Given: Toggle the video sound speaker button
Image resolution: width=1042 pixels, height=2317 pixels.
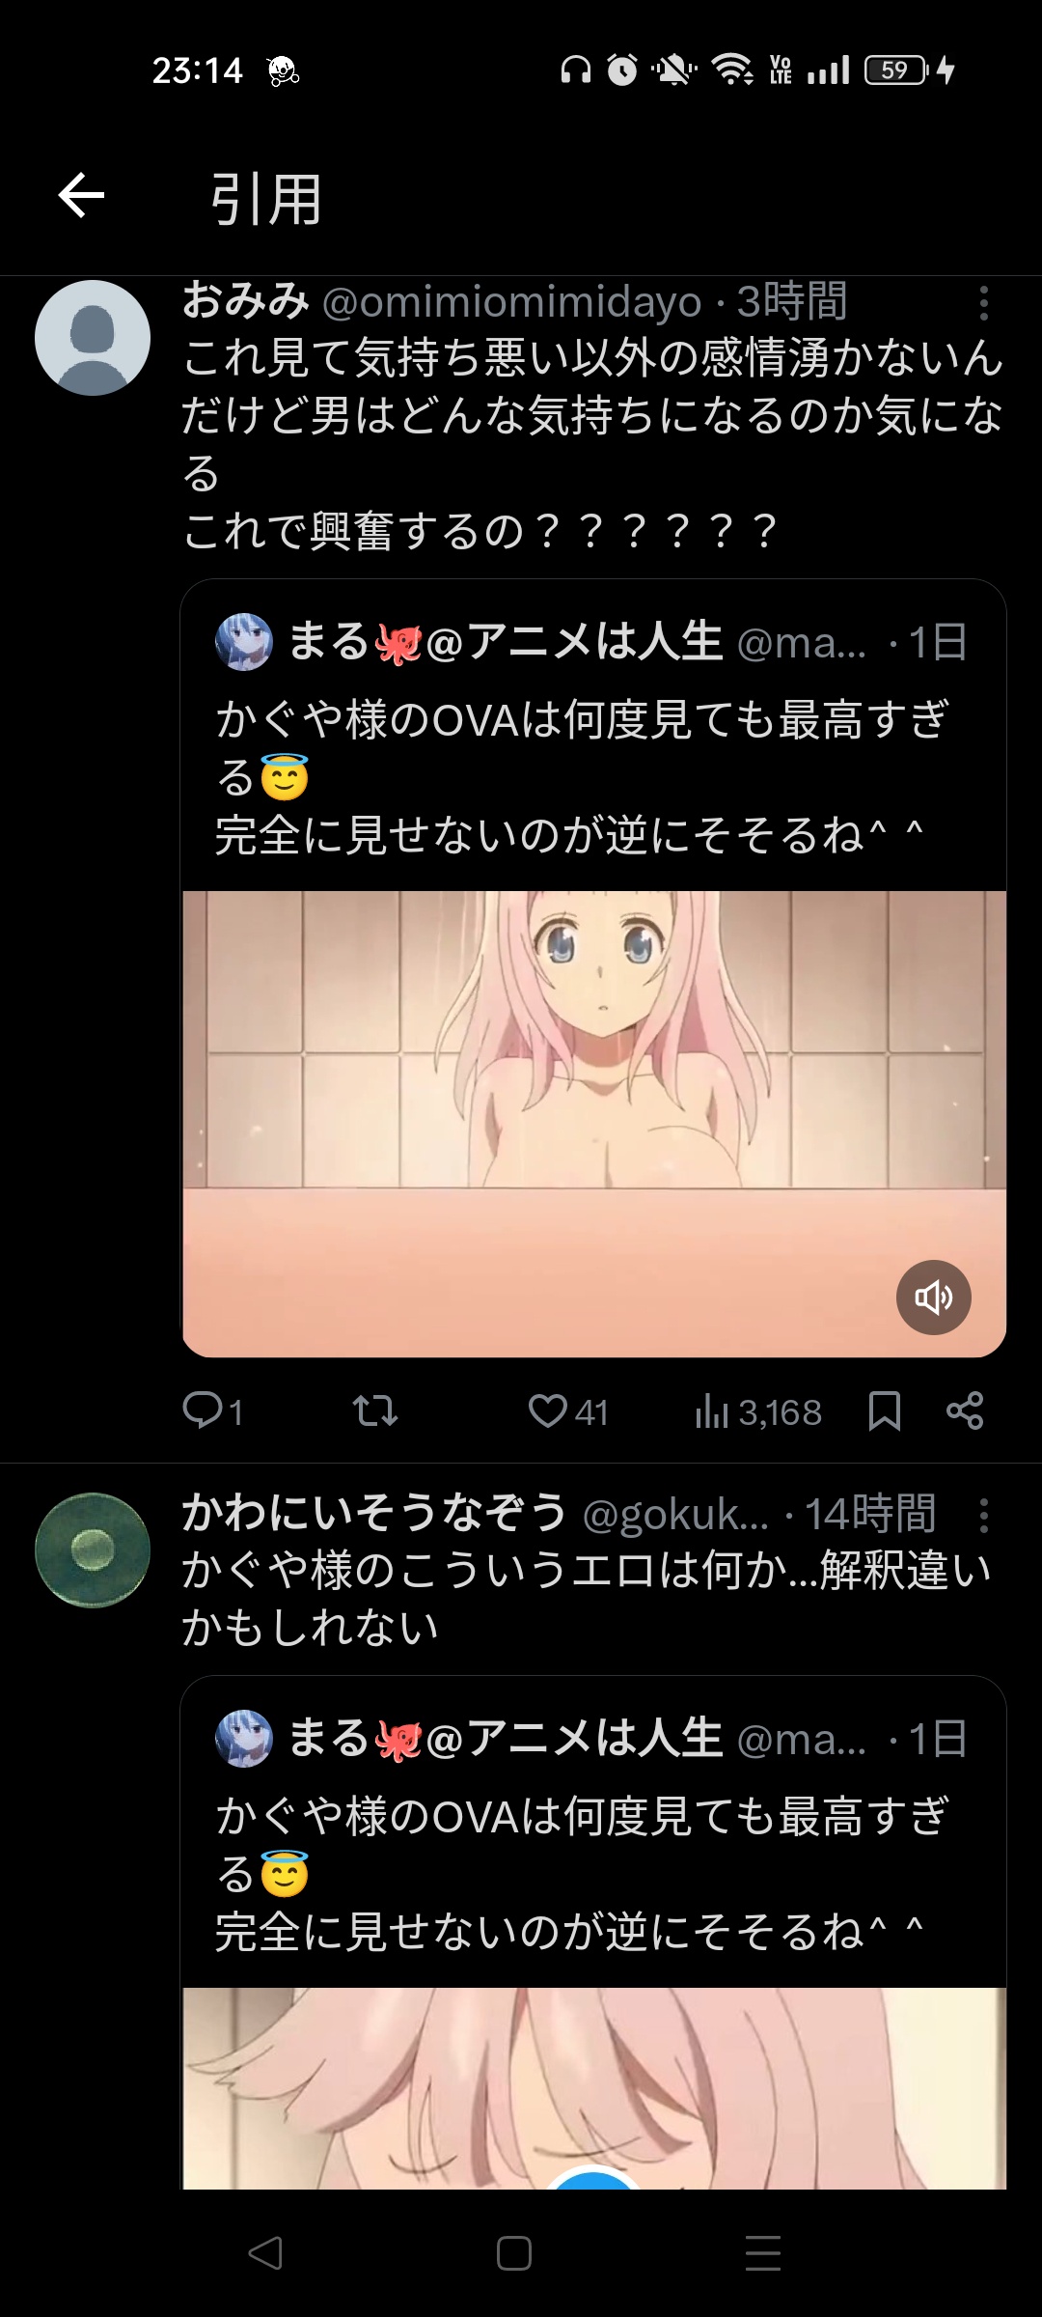Looking at the screenshot, I should coord(933,1298).
